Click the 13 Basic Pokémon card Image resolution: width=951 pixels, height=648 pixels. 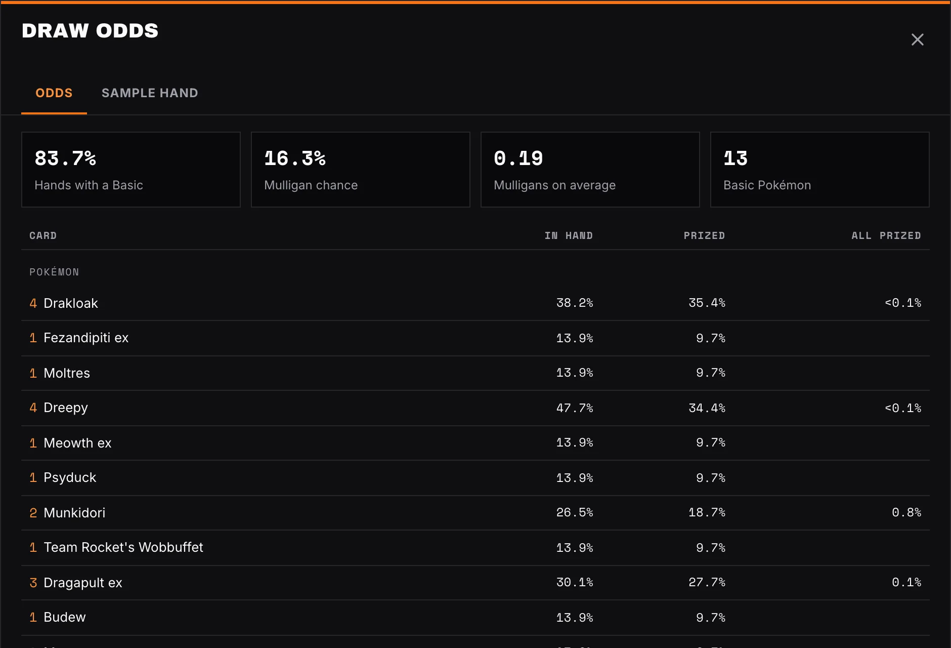(820, 170)
